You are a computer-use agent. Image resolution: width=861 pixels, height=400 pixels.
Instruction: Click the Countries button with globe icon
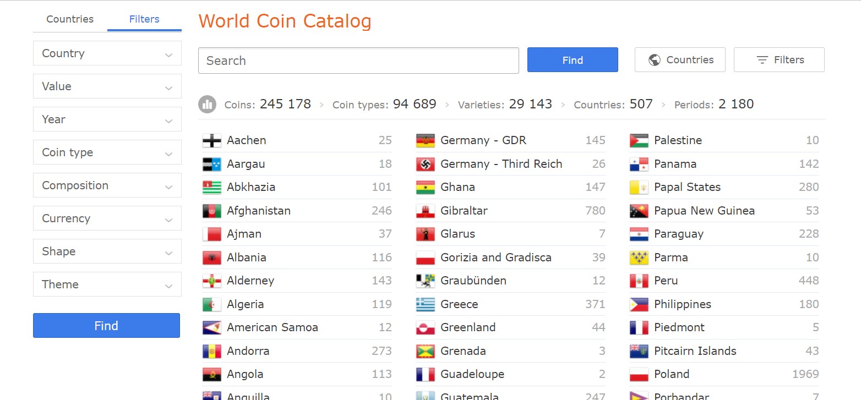tap(680, 60)
